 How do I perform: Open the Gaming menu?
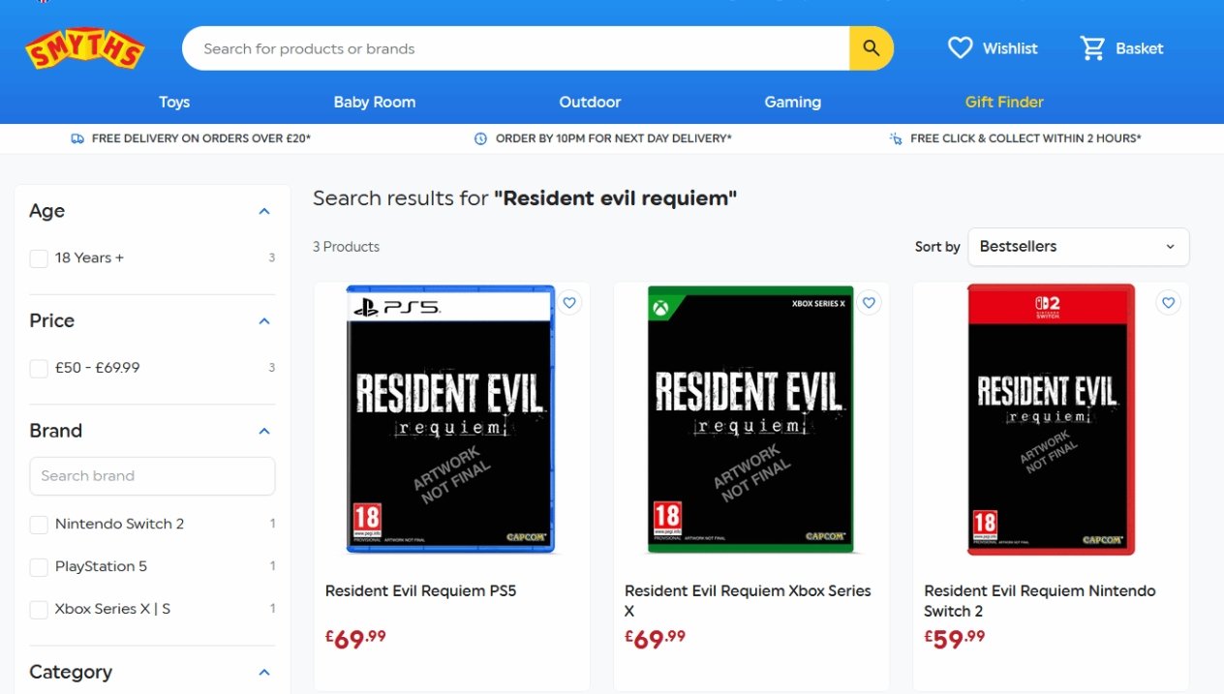792,102
